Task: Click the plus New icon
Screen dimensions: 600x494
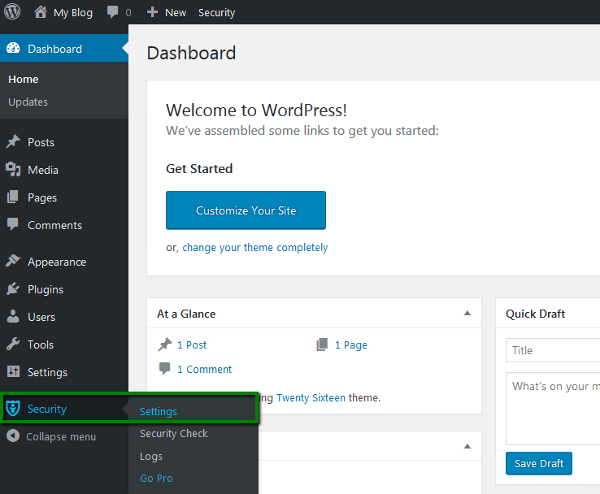Action: click(152, 12)
